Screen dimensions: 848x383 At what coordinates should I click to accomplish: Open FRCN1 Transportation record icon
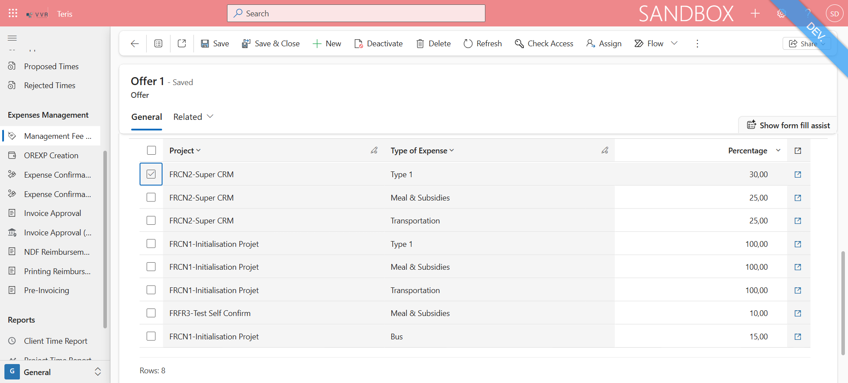point(798,290)
